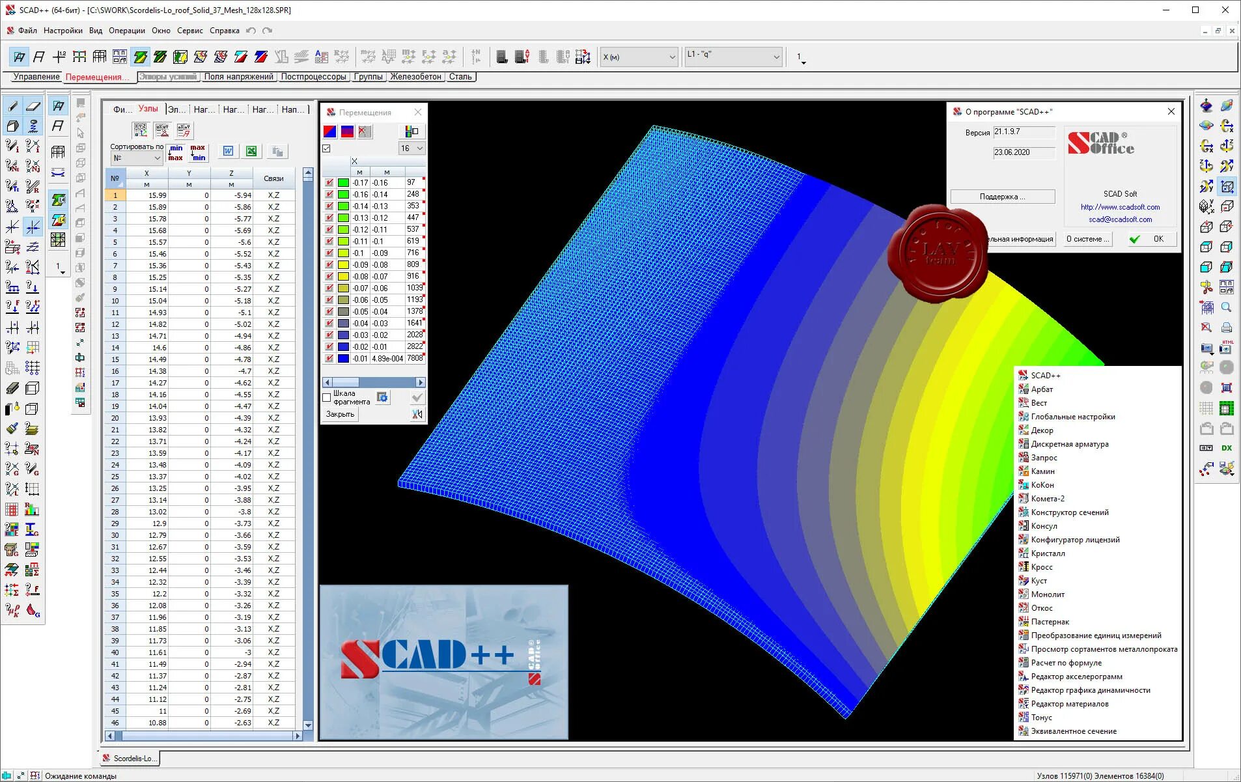Viewport: 1241px width, 782px height.
Task: Uncheck the -0.14 to -0.13 range row
Action: [x=329, y=206]
